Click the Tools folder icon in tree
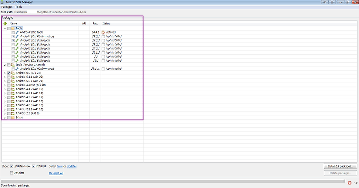This screenshot has height=188, width=359. pyautogui.click(x=13, y=28)
